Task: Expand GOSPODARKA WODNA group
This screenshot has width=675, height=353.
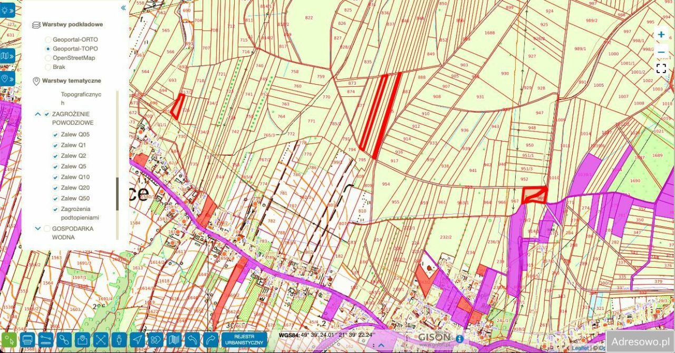Action: pos(37,228)
